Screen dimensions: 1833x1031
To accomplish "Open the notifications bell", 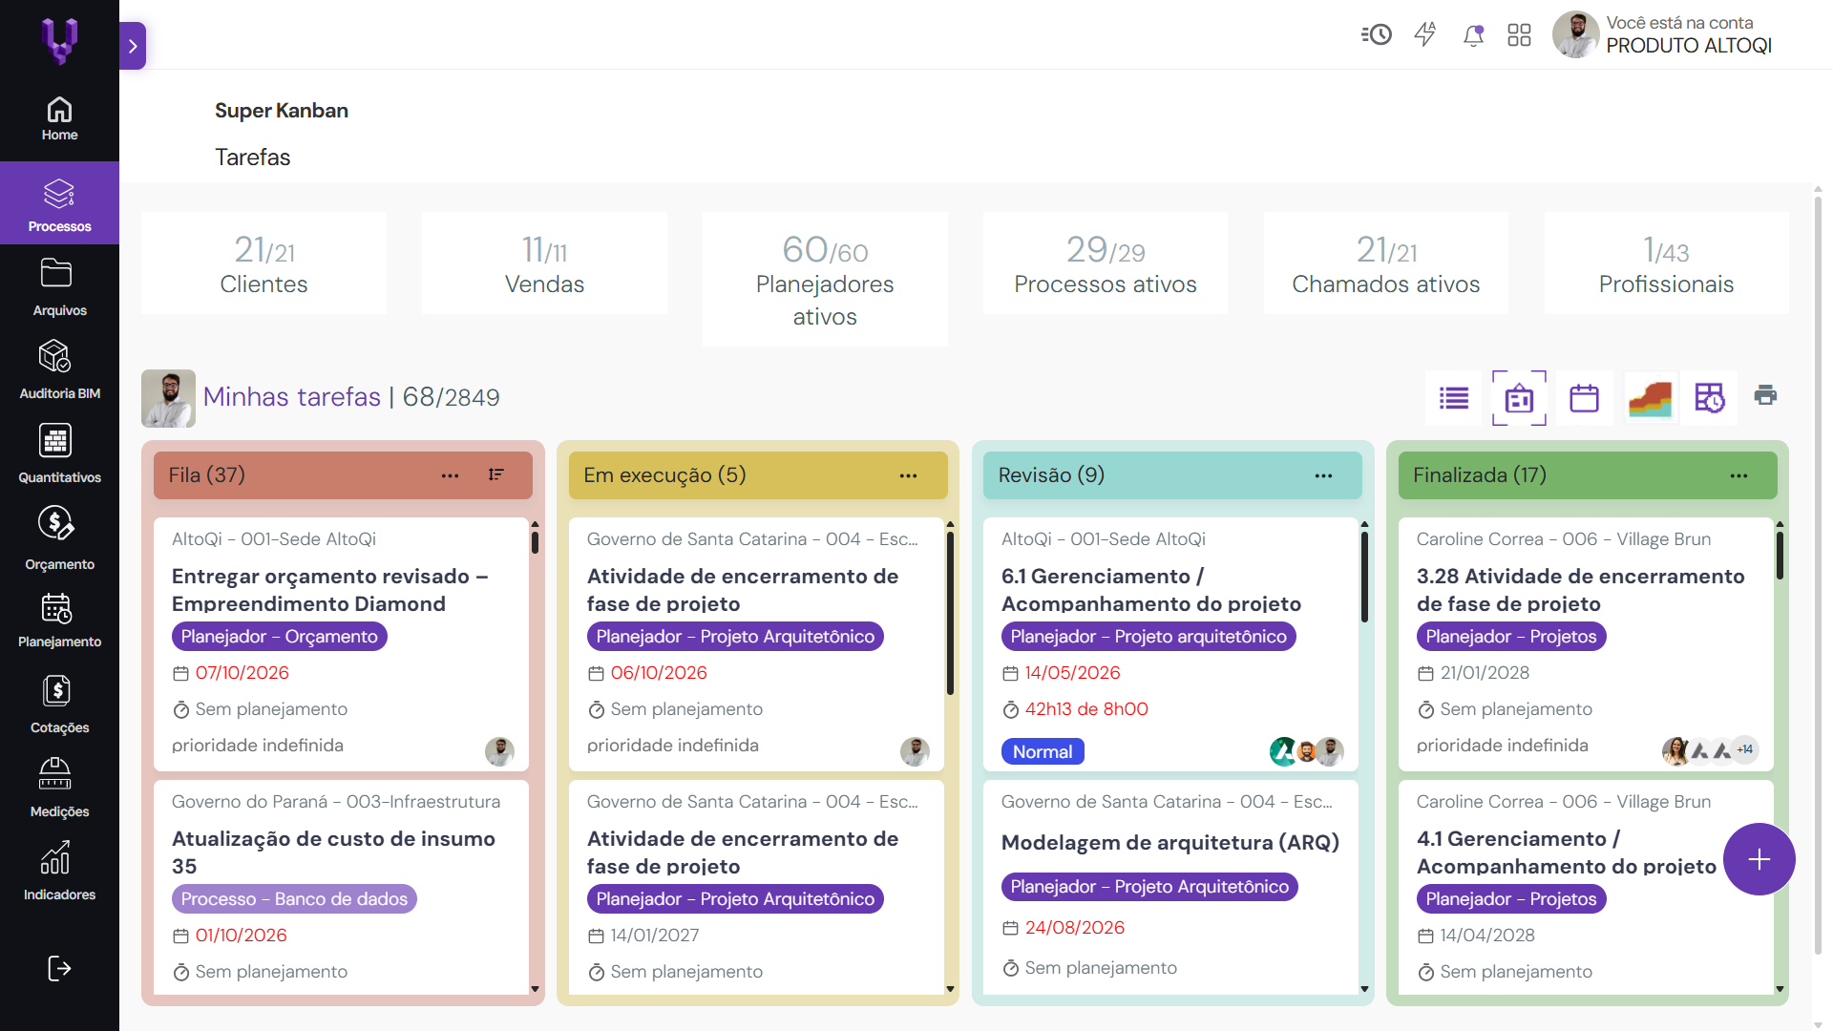I will click(x=1473, y=35).
